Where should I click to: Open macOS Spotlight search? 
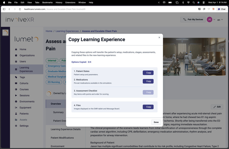tap(193, 3)
